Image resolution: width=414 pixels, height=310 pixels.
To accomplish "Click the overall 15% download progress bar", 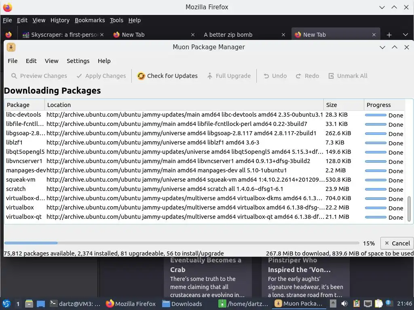I will click(x=182, y=243).
